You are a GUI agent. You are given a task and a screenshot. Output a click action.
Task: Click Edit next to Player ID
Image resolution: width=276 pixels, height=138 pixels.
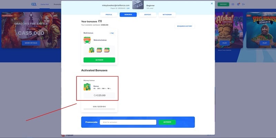(128, 8)
